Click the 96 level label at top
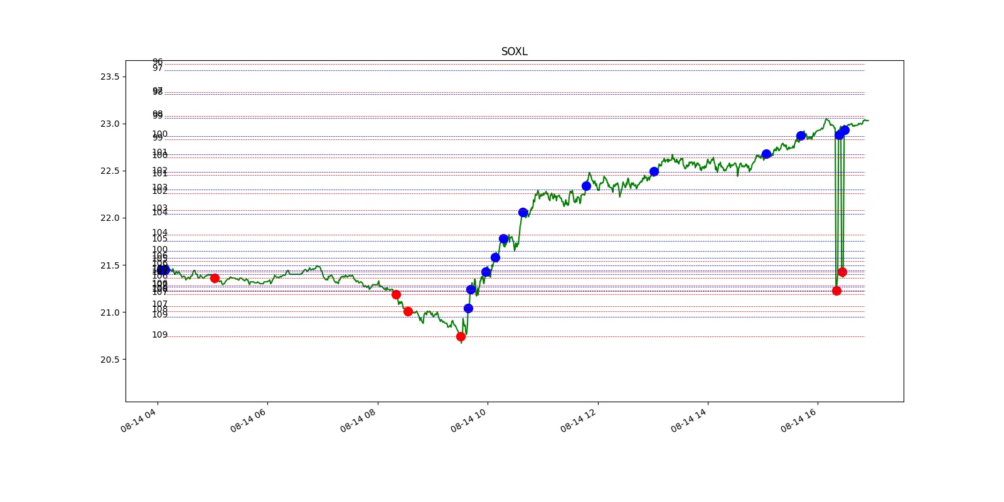 pyautogui.click(x=158, y=61)
